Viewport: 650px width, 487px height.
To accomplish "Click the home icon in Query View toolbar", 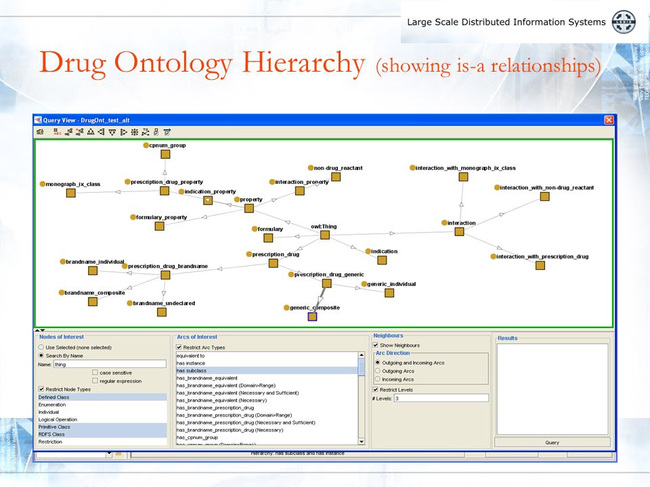I will [x=40, y=132].
